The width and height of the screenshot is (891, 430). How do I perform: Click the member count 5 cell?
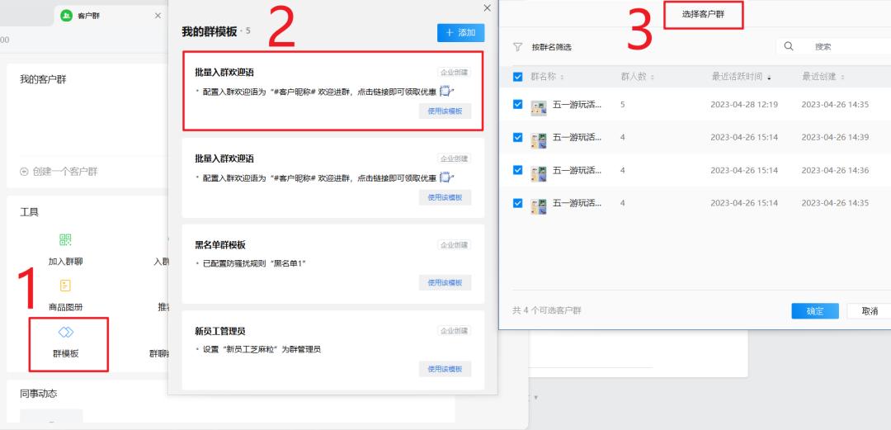point(623,105)
